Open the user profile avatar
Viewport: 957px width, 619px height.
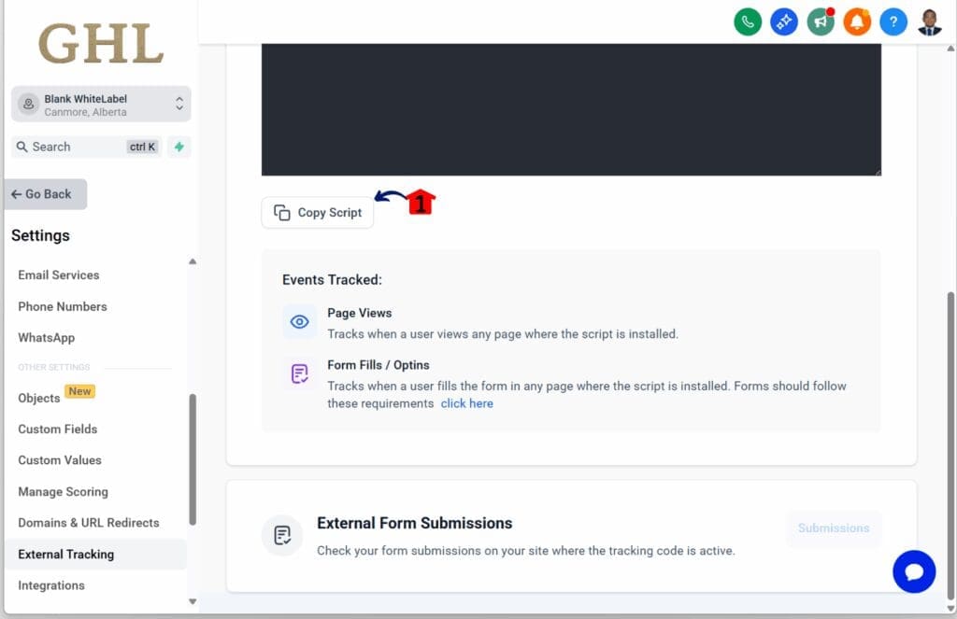(x=930, y=21)
